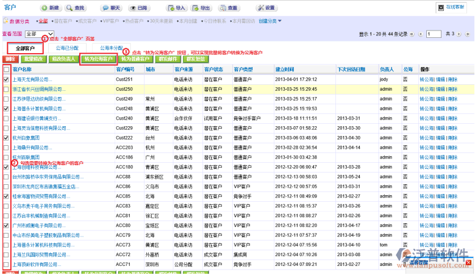Image resolution: width=475 pixels, height=275 pixels.
Task: Check the 浙江省长兴丝绸有限公司 row checkbox
Action: pos(6,89)
